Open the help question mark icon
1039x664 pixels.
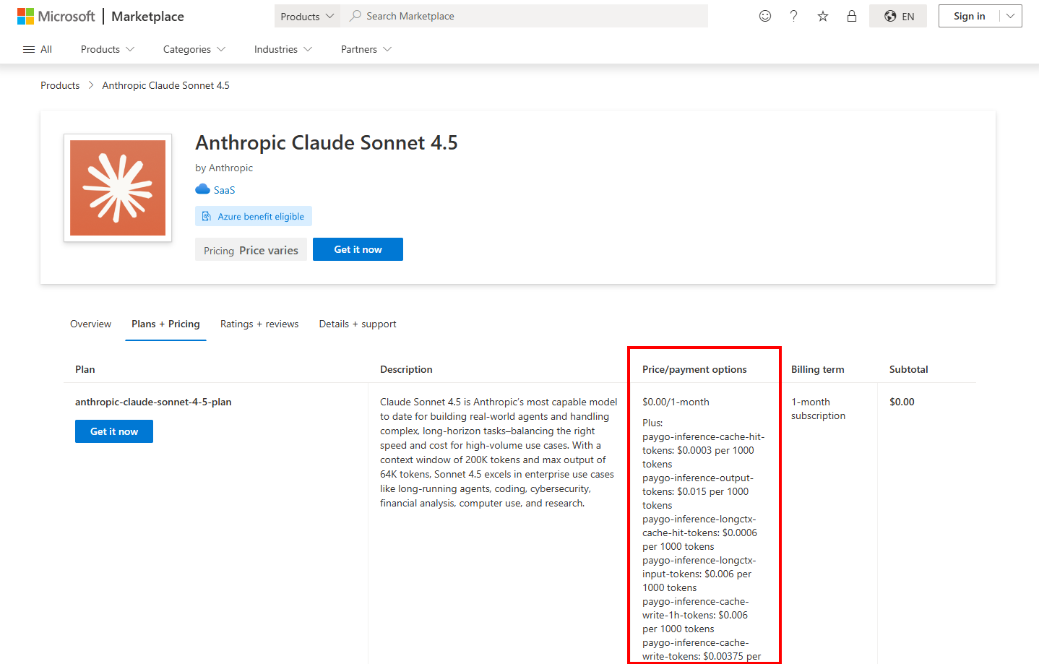(794, 16)
